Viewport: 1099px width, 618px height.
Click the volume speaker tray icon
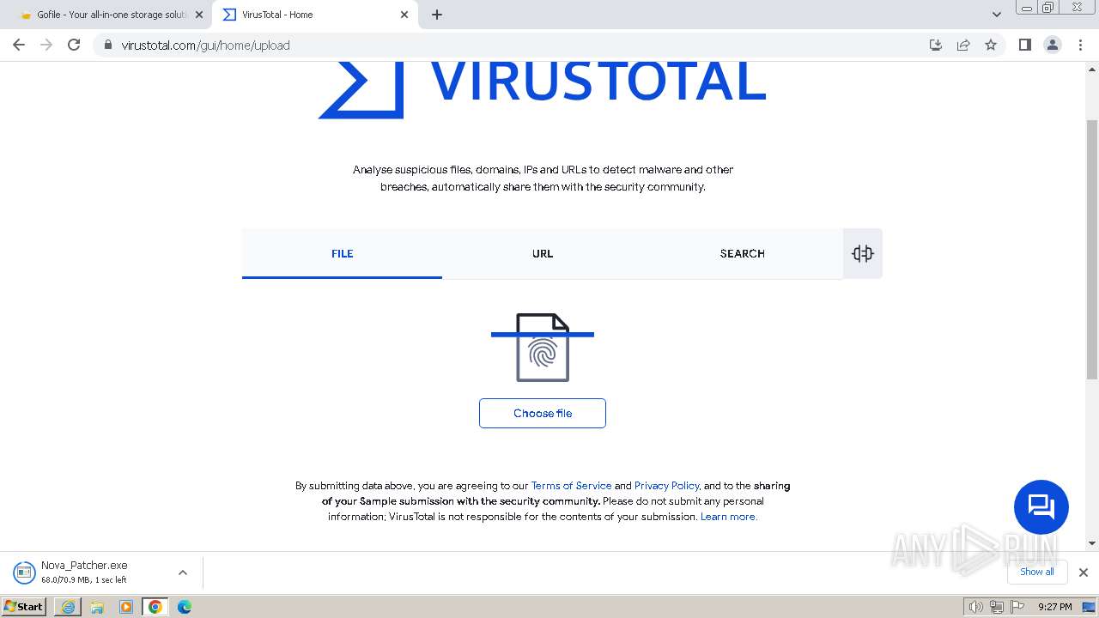[x=976, y=607]
